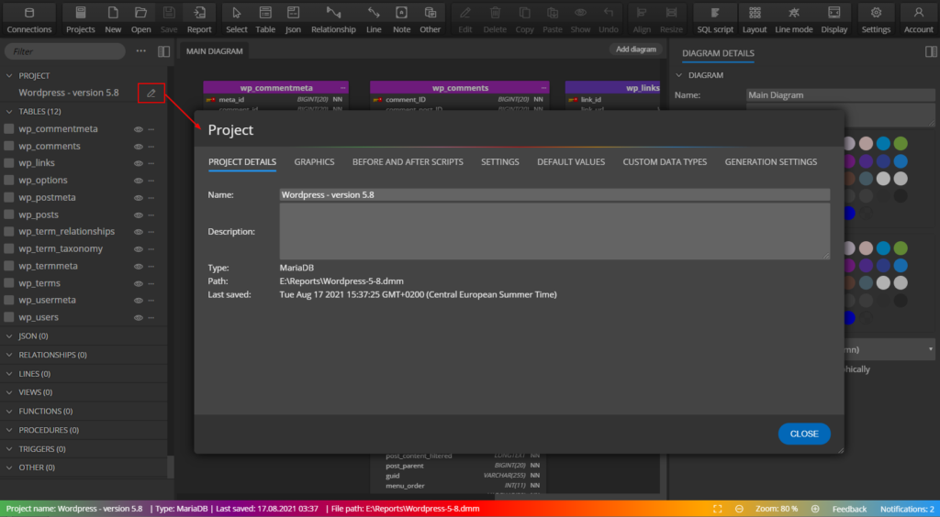Choose the Table tool in toolbar
This screenshot has height=517, width=940.
click(265, 19)
